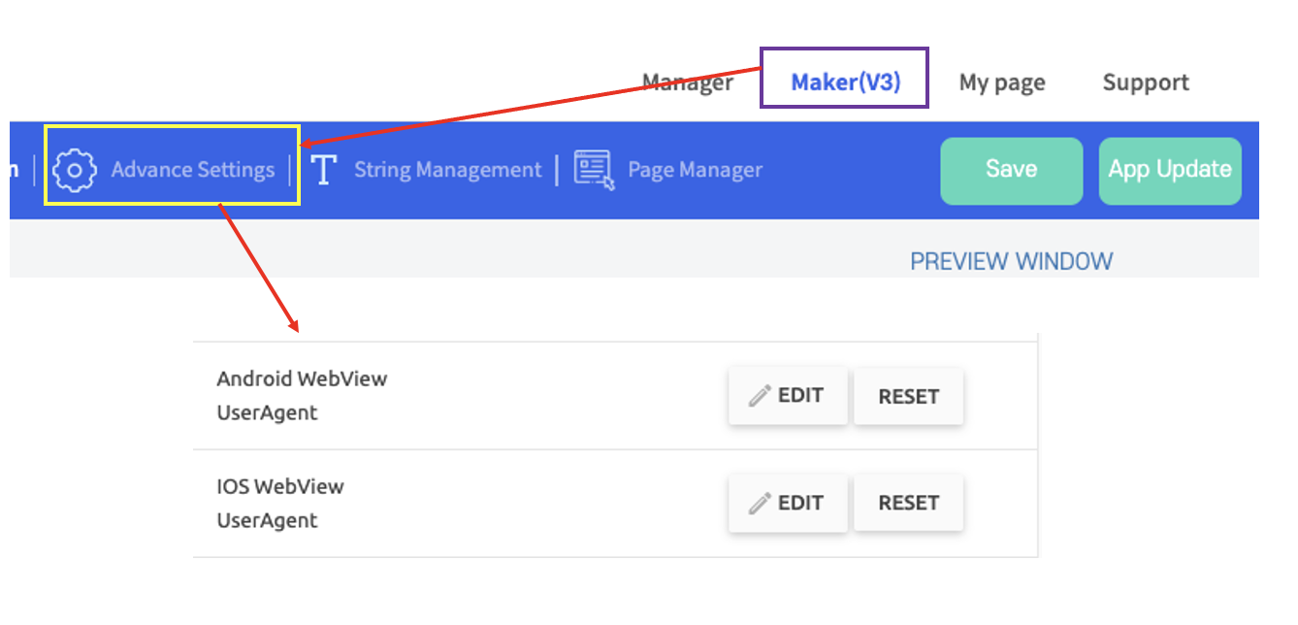
Task: Click the Page Manager icon
Action: pyautogui.click(x=594, y=170)
